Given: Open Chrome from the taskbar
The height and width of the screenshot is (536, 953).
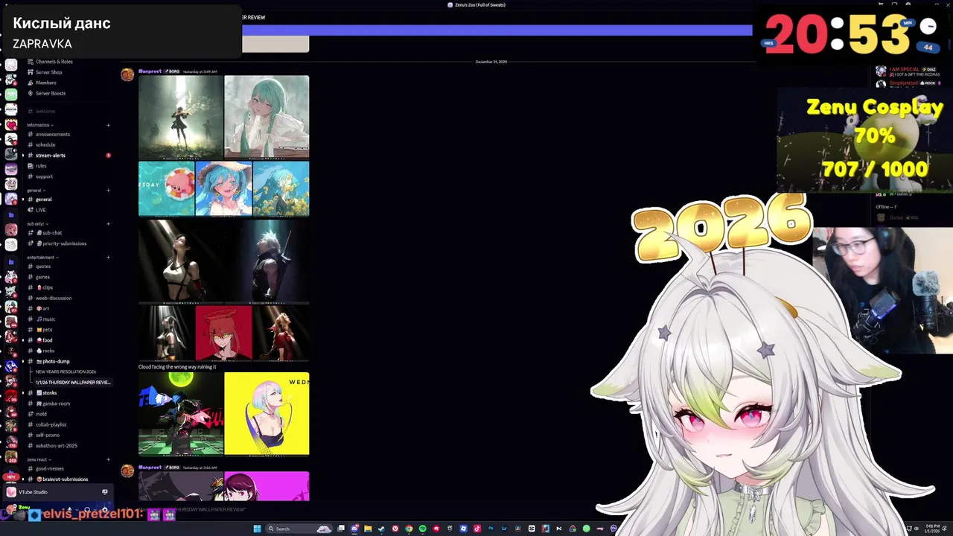Looking at the screenshot, I should point(409,529).
